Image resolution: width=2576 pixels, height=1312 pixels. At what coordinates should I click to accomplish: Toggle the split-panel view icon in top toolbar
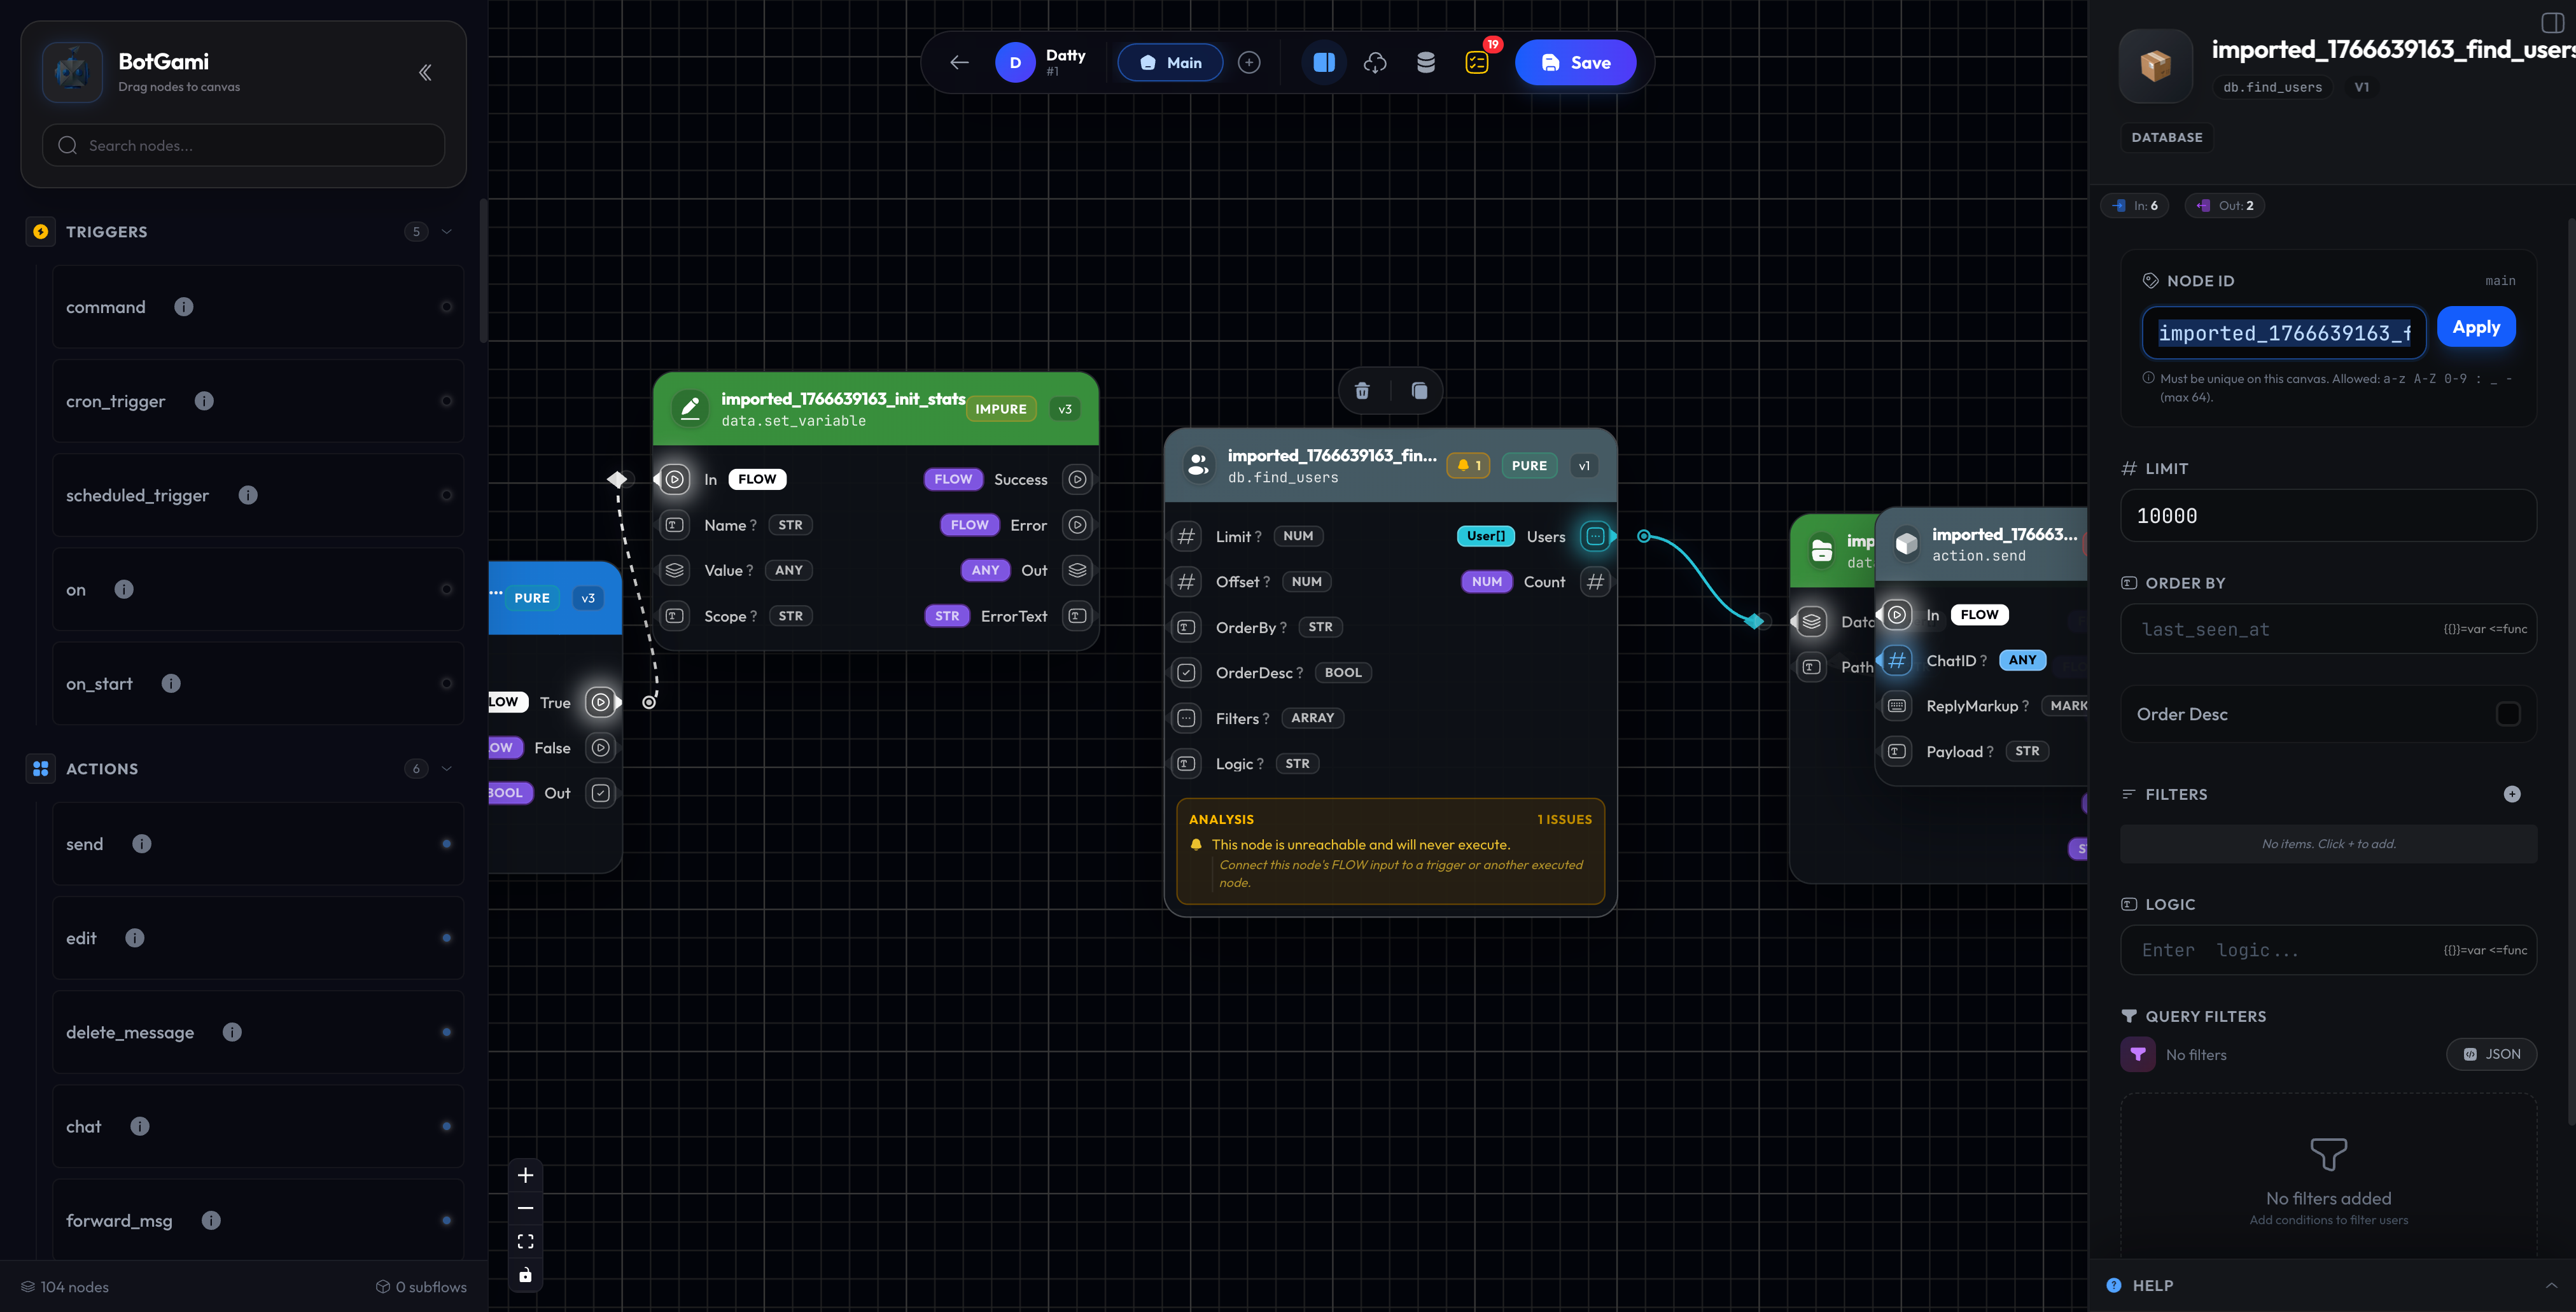(x=1324, y=62)
